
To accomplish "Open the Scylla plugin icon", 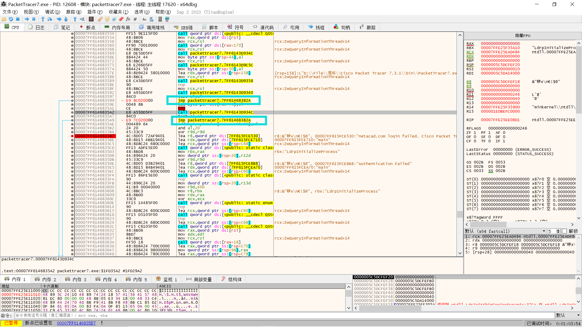I will coord(91,19).
